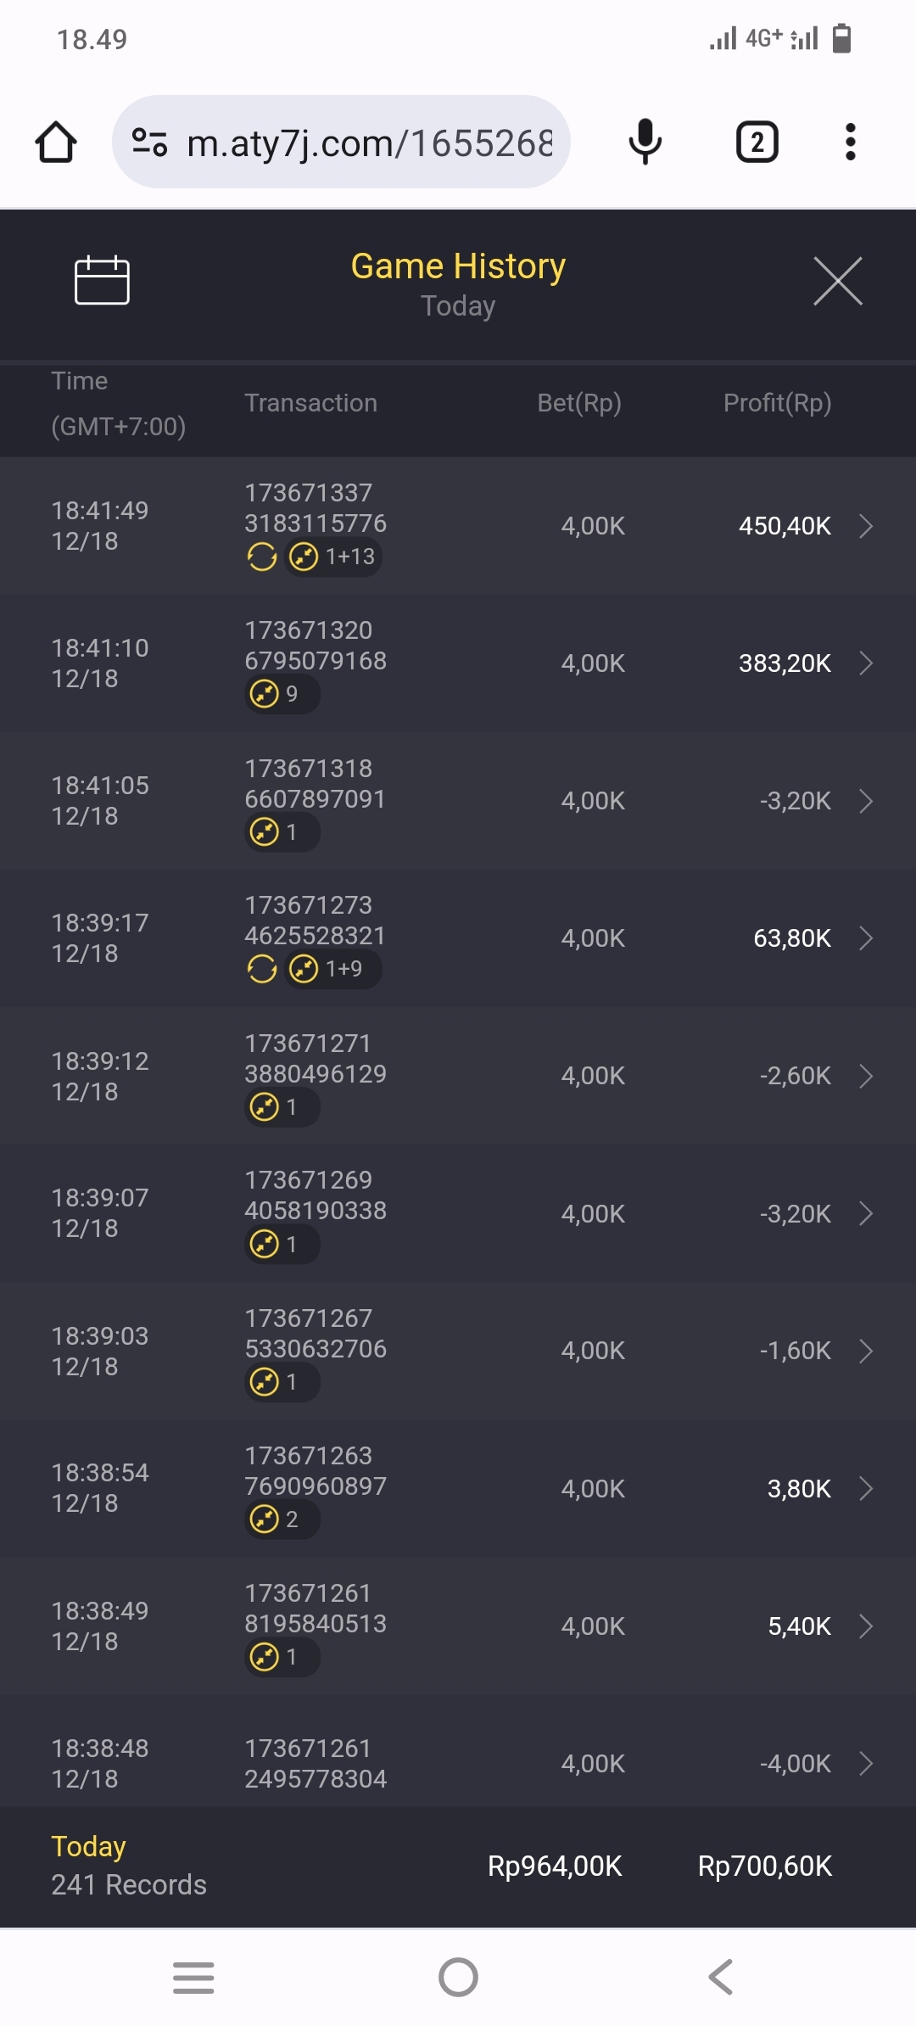Tap the respin circle icon on 18:39:17 record
This screenshot has width=916, height=2026.
[x=261, y=969]
